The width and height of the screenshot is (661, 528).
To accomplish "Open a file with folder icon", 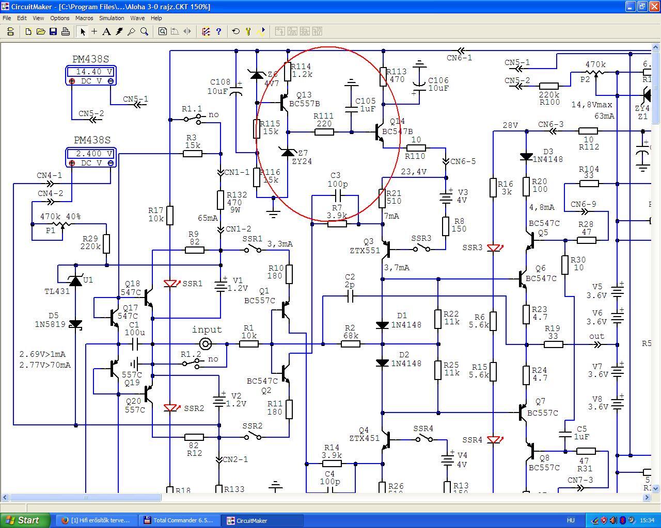I will [41, 31].
